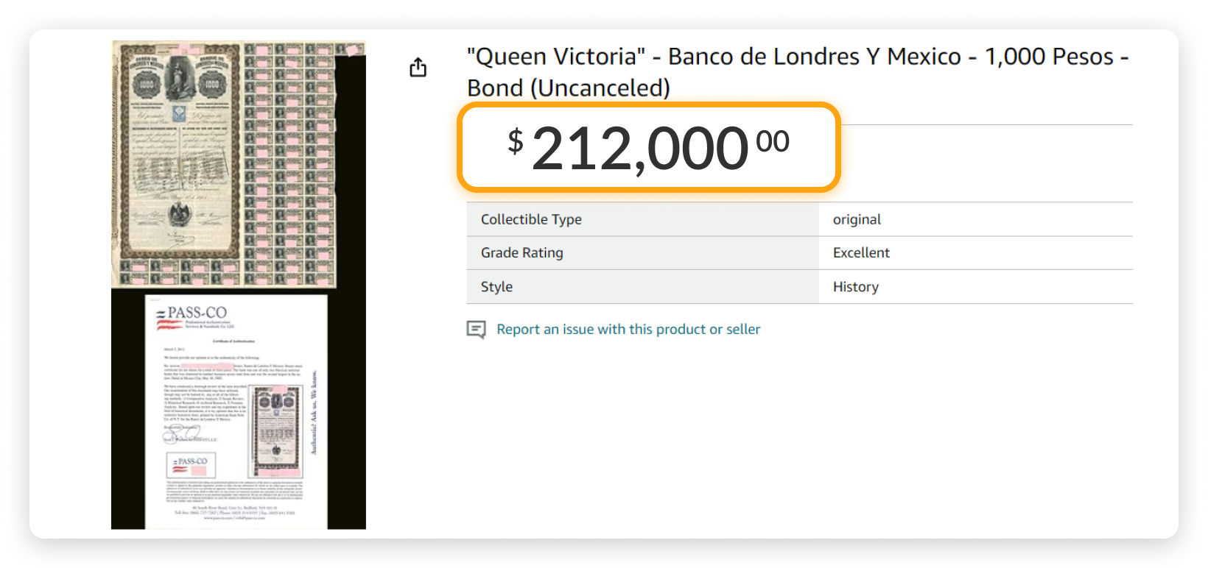This screenshot has height=568, width=1208.
Task: Click the 'History' style value
Action: [855, 286]
